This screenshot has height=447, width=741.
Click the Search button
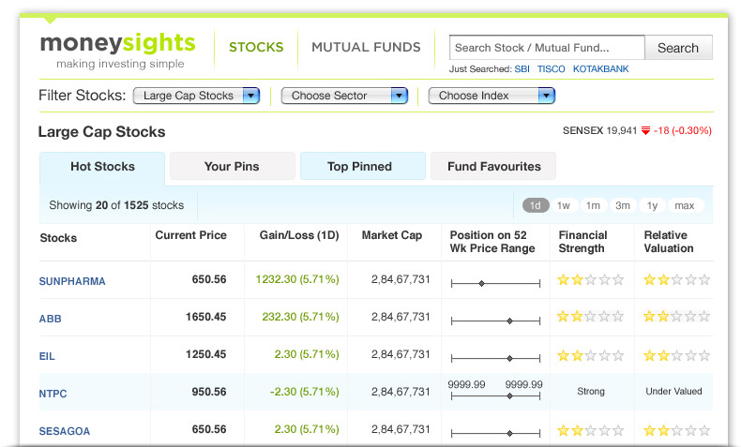(678, 48)
